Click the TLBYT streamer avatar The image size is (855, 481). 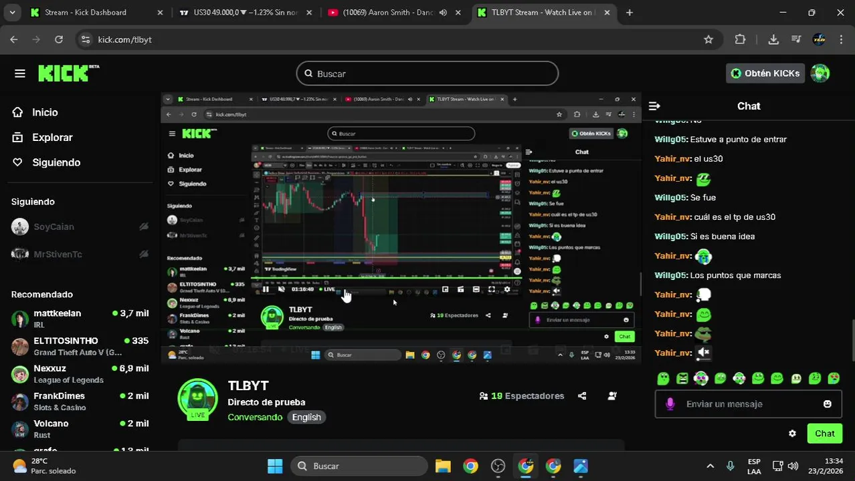(197, 399)
